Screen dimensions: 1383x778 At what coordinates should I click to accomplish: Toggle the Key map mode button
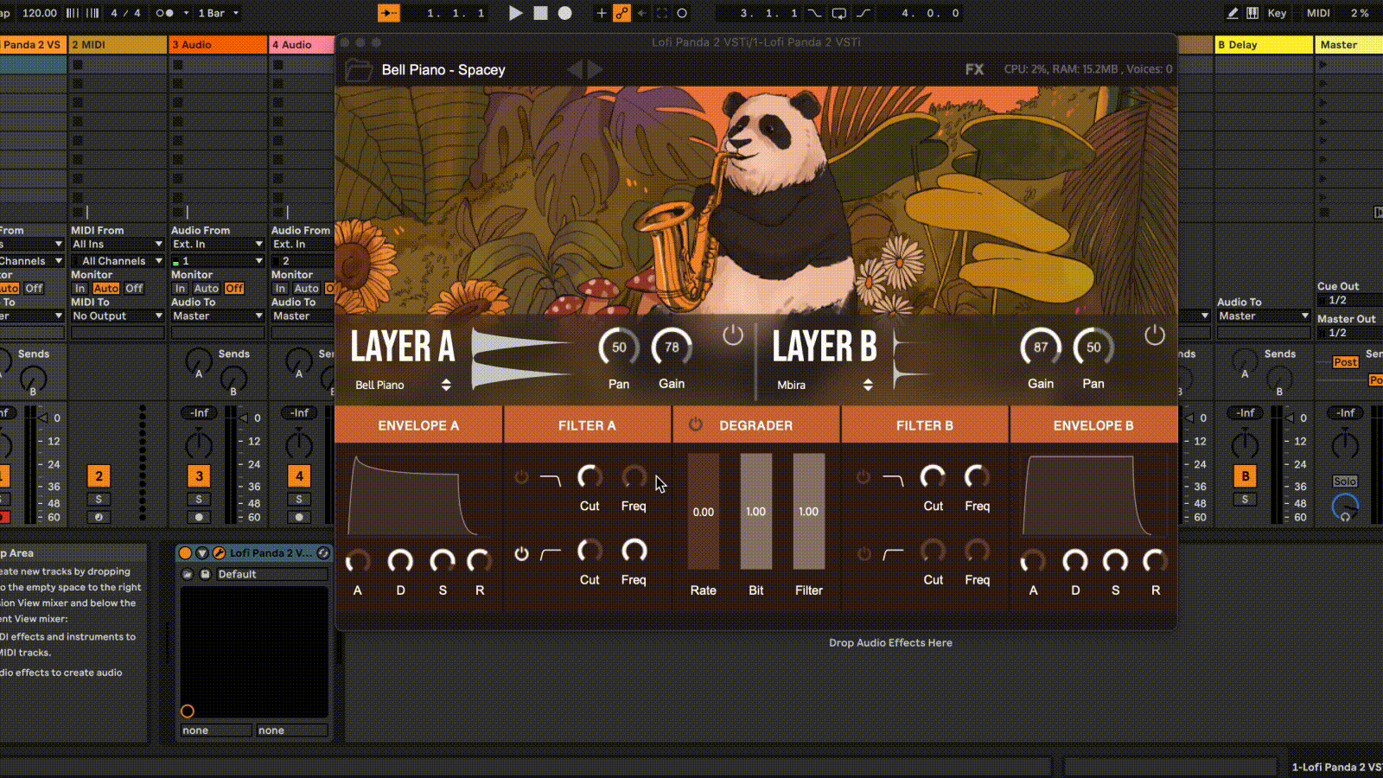click(1277, 13)
